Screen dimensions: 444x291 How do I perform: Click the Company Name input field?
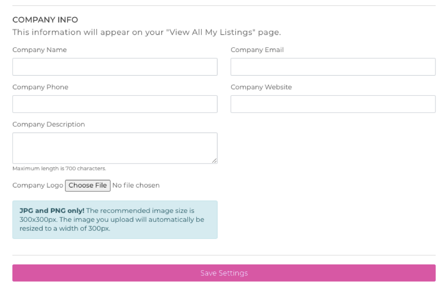tap(114, 66)
